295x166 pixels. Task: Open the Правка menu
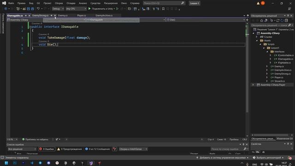pos(21,3)
